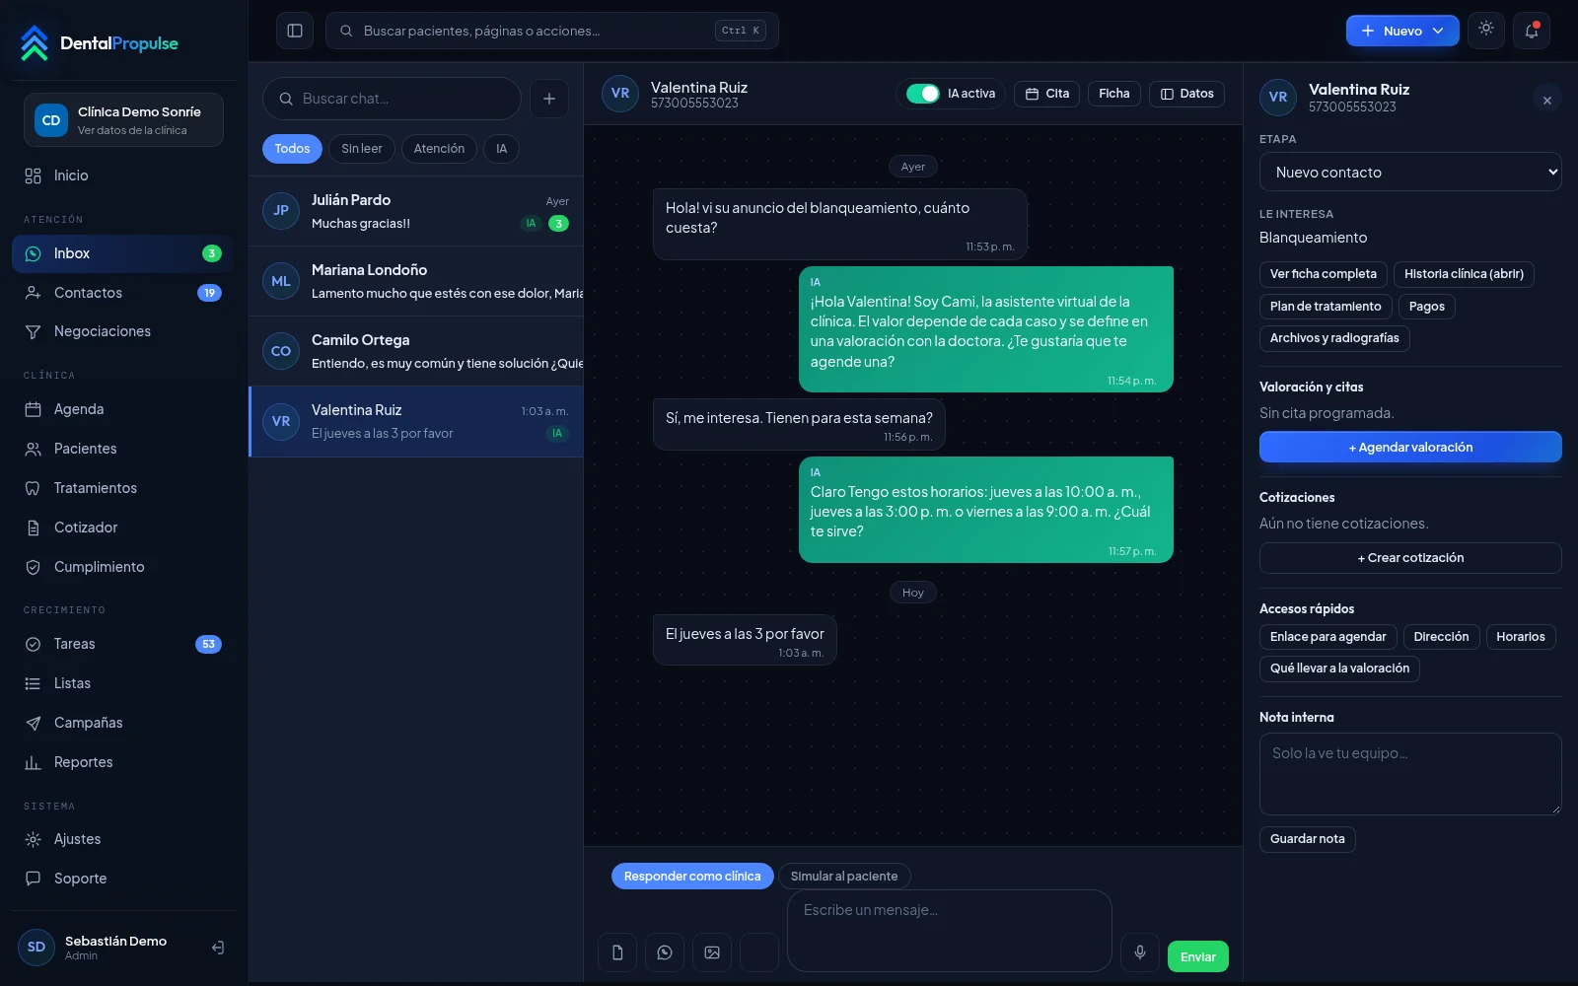Open Ajustes settings
Image resolution: width=1578 pixels, height=986 pixels.
123,839
